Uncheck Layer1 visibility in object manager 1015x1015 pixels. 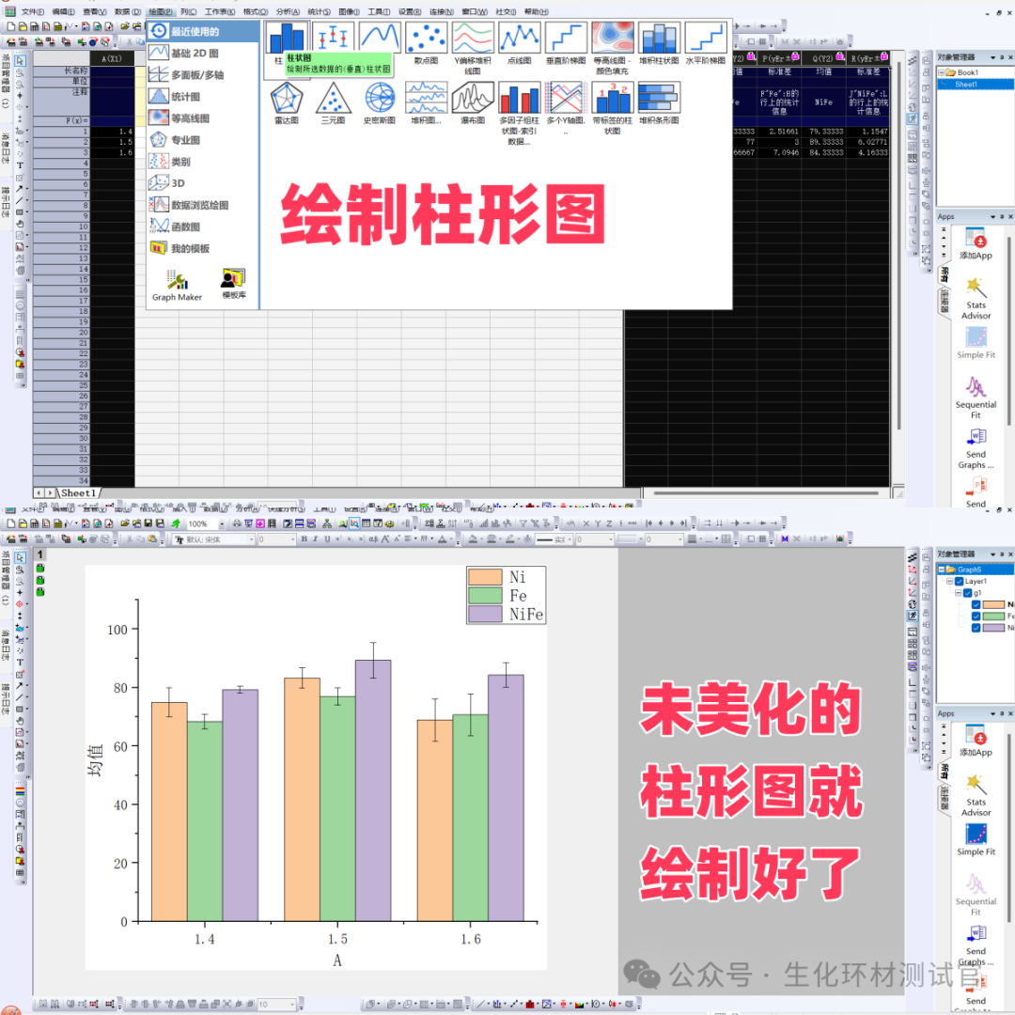(959, 582)
